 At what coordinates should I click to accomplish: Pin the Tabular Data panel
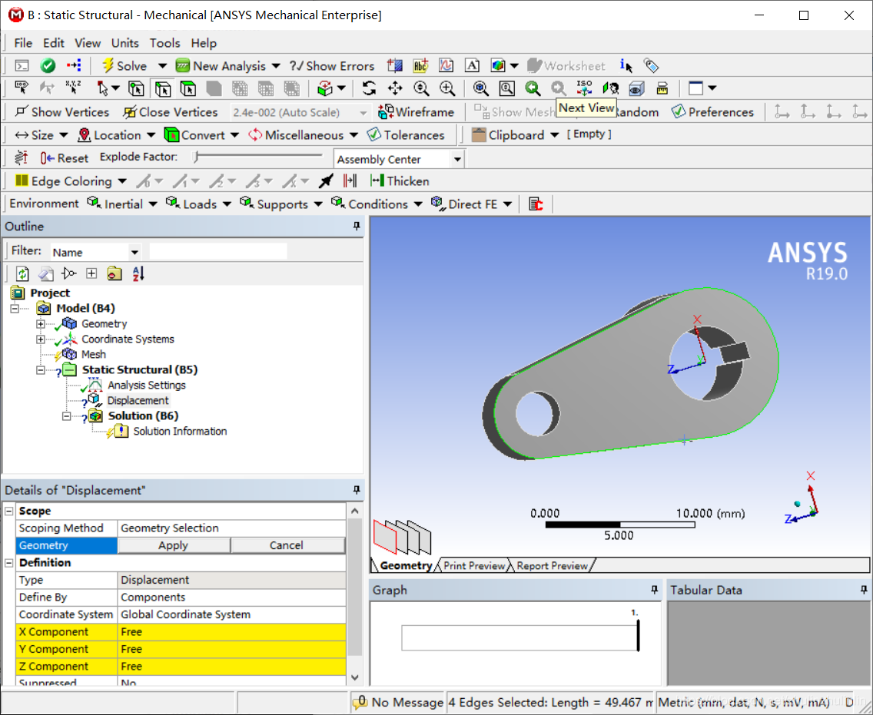[x=864, y=589]
